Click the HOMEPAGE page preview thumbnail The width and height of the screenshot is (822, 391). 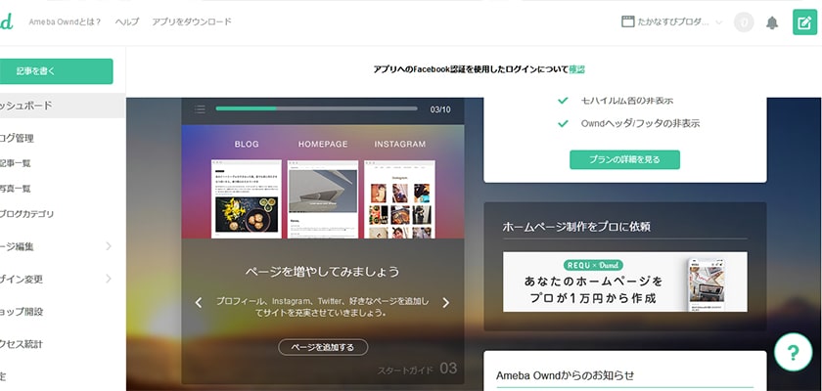pyautogui.click(x=323, y=198)
